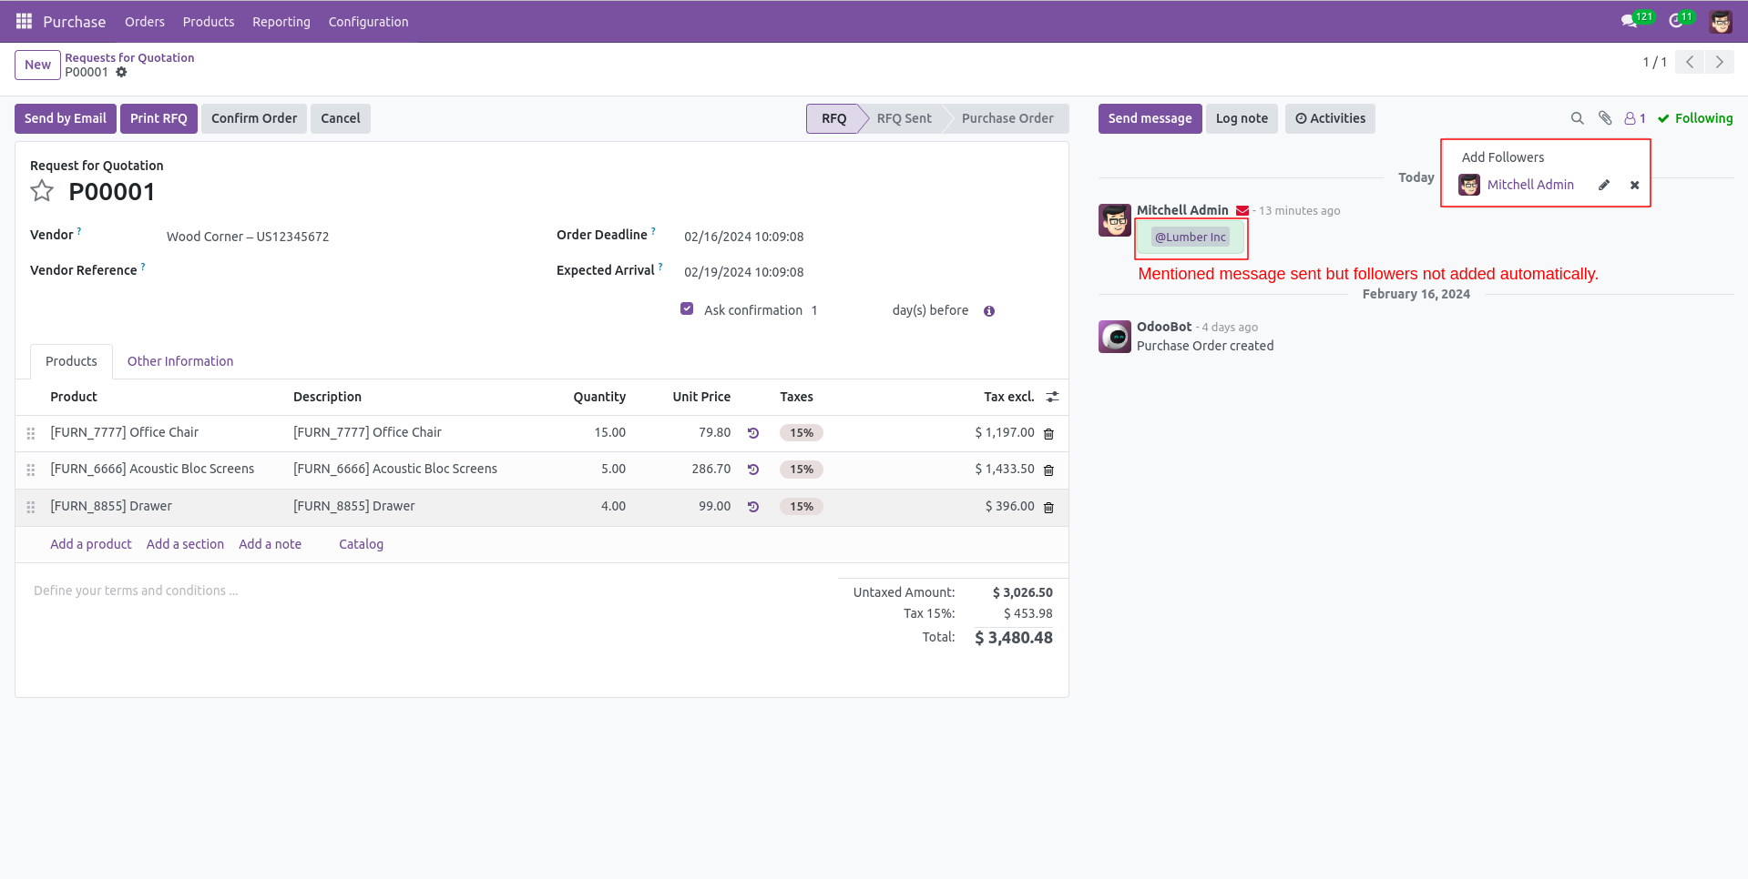Image resolution: width=1748 pixels, height=879 pixels.
Task: Edit Mitchell Admin follower with pencil icon
Action: point(1604,185)
